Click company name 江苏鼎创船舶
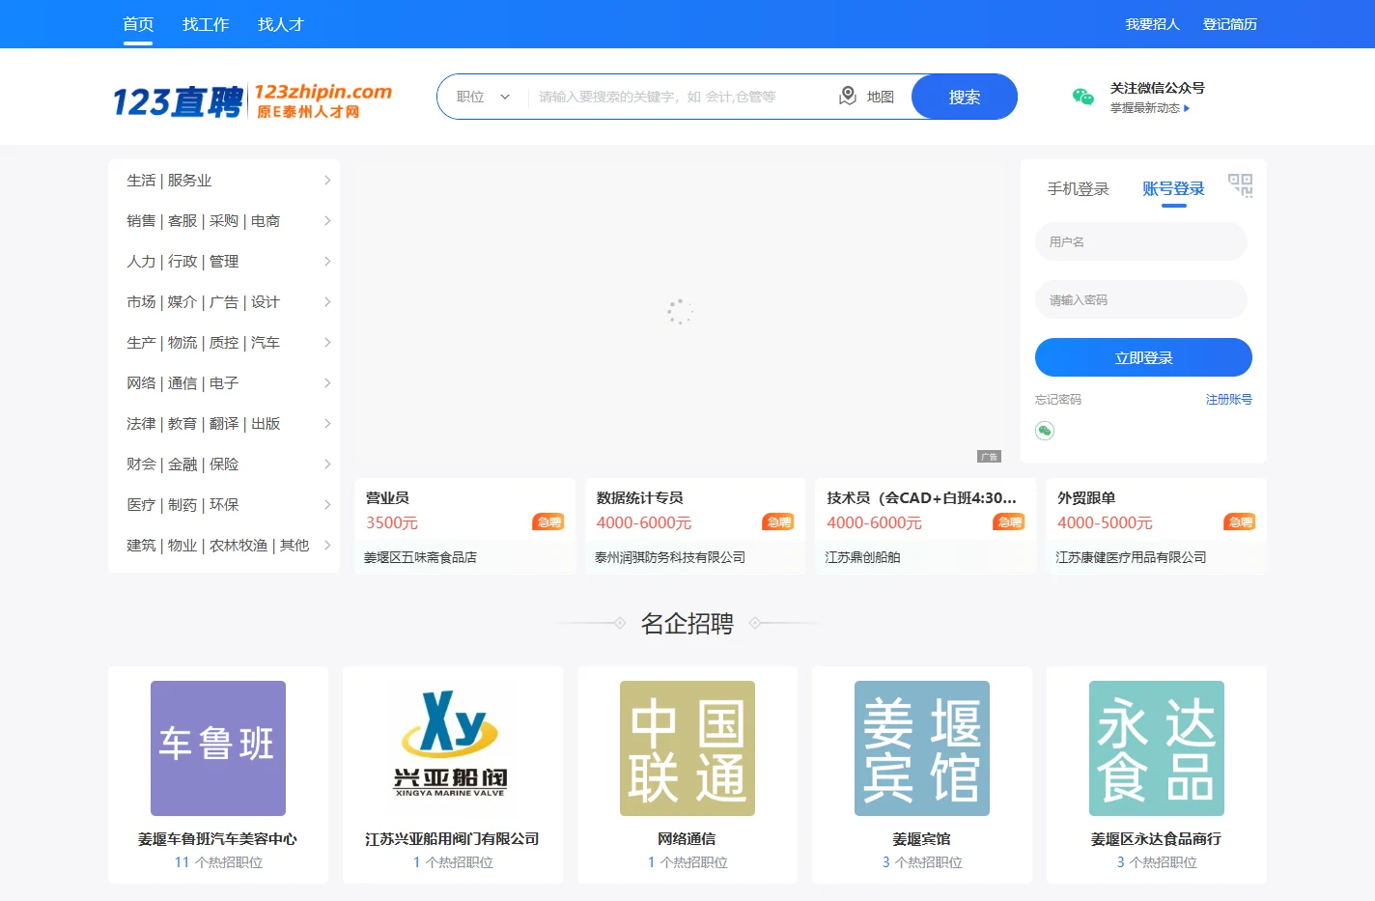 (862, 557)
